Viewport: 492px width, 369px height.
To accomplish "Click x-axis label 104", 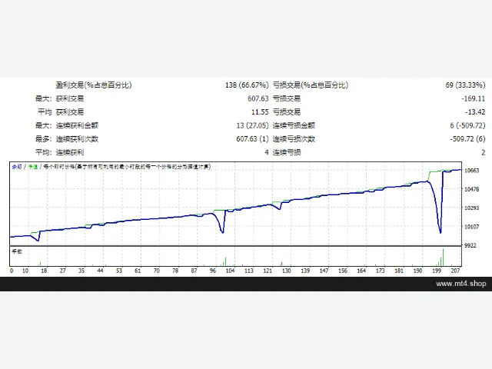I will pos(230,271).
